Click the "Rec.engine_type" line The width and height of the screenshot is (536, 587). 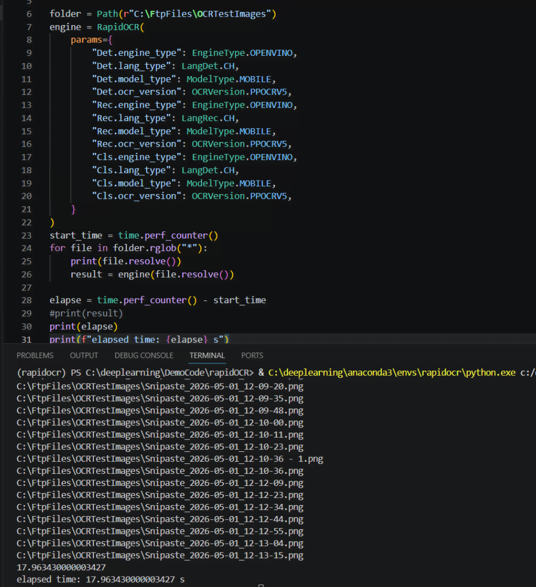click(194, 105)
